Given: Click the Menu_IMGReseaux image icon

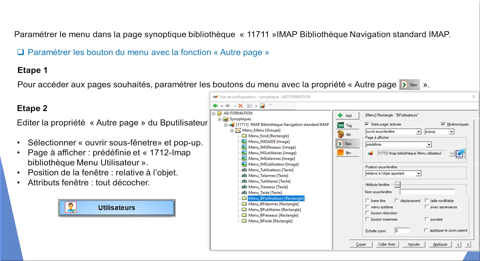Looking at the screenshot, I should (x=244, y=147).
